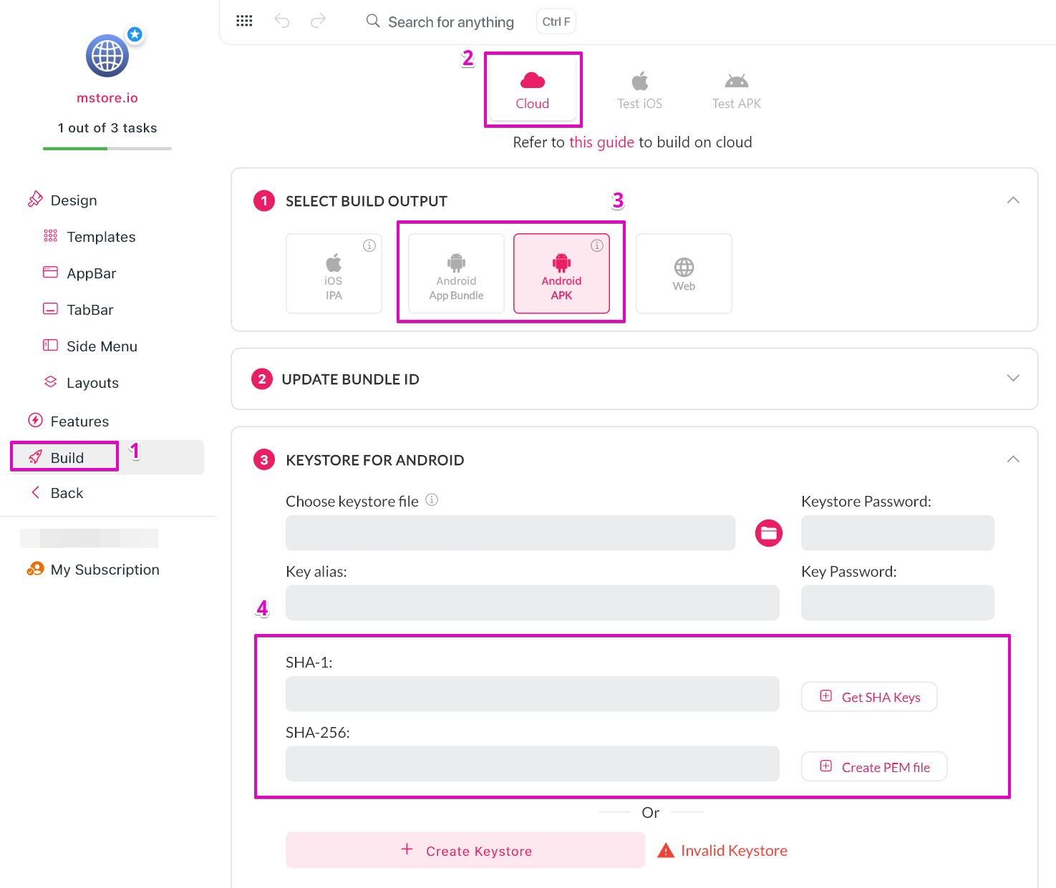The image size is (1056, 888).
Task: Select Web build output option
Action: (x=684, y=274)
